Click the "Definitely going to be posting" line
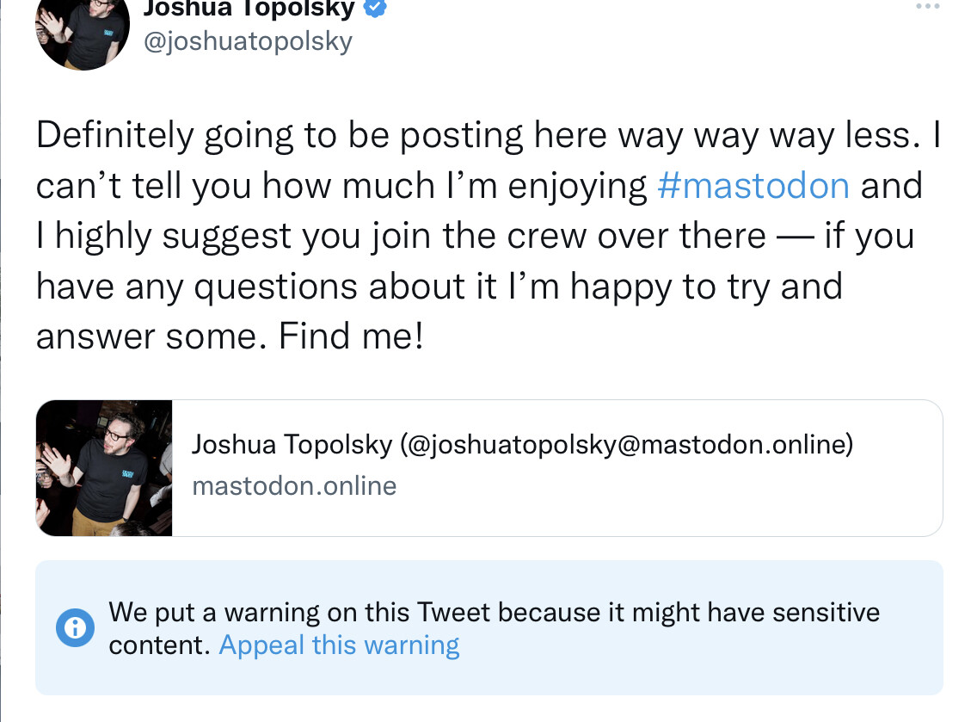Image resolution: width=977 pixels, height=722 pixels. pos(279,135)
